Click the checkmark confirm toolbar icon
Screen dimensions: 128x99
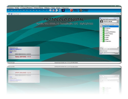pyautogui.click(x=30, y=10)
